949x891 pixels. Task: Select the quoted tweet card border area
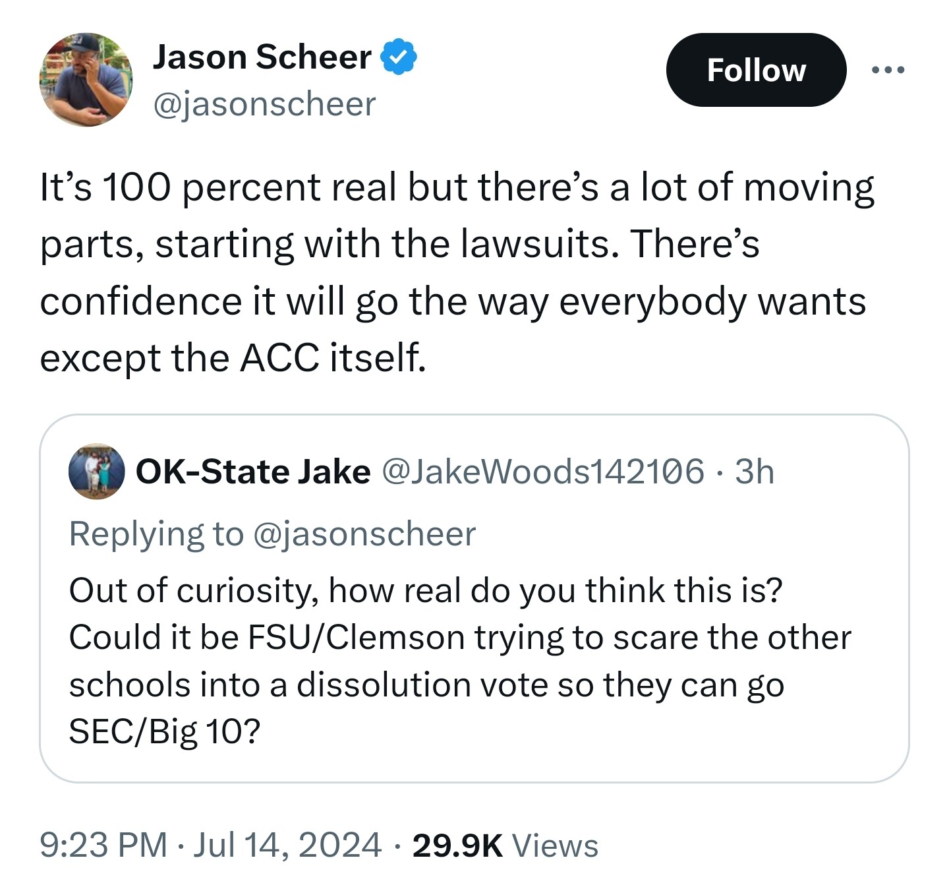click(x=474, y=599)
